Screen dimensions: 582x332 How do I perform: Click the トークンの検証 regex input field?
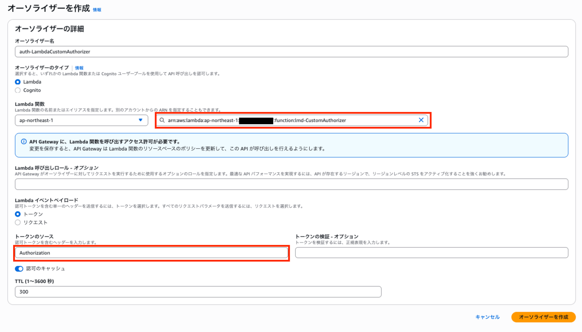[431, 253]
